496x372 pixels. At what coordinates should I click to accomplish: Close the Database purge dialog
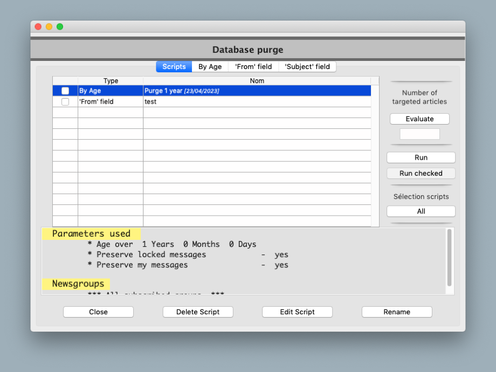pos(98,312)
